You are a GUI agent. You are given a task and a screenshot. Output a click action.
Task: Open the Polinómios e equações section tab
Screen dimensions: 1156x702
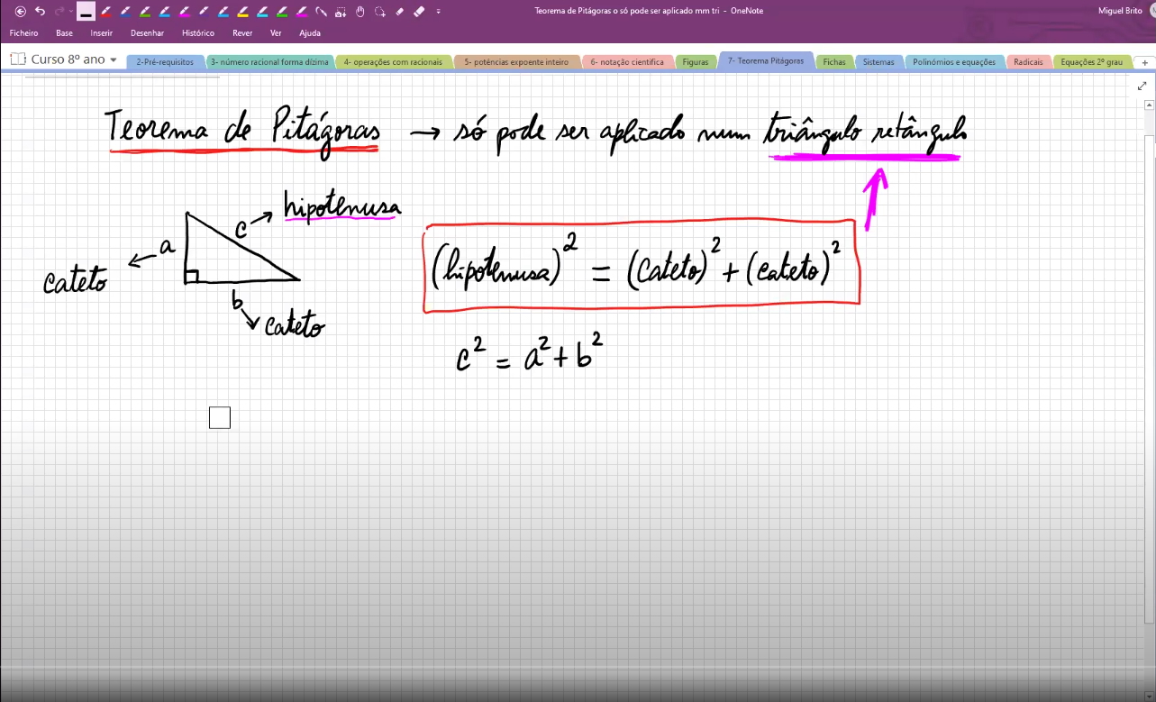coord(954,62)
